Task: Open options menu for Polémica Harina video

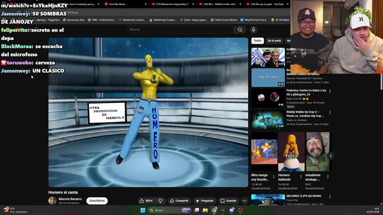Action: [330, 91]
